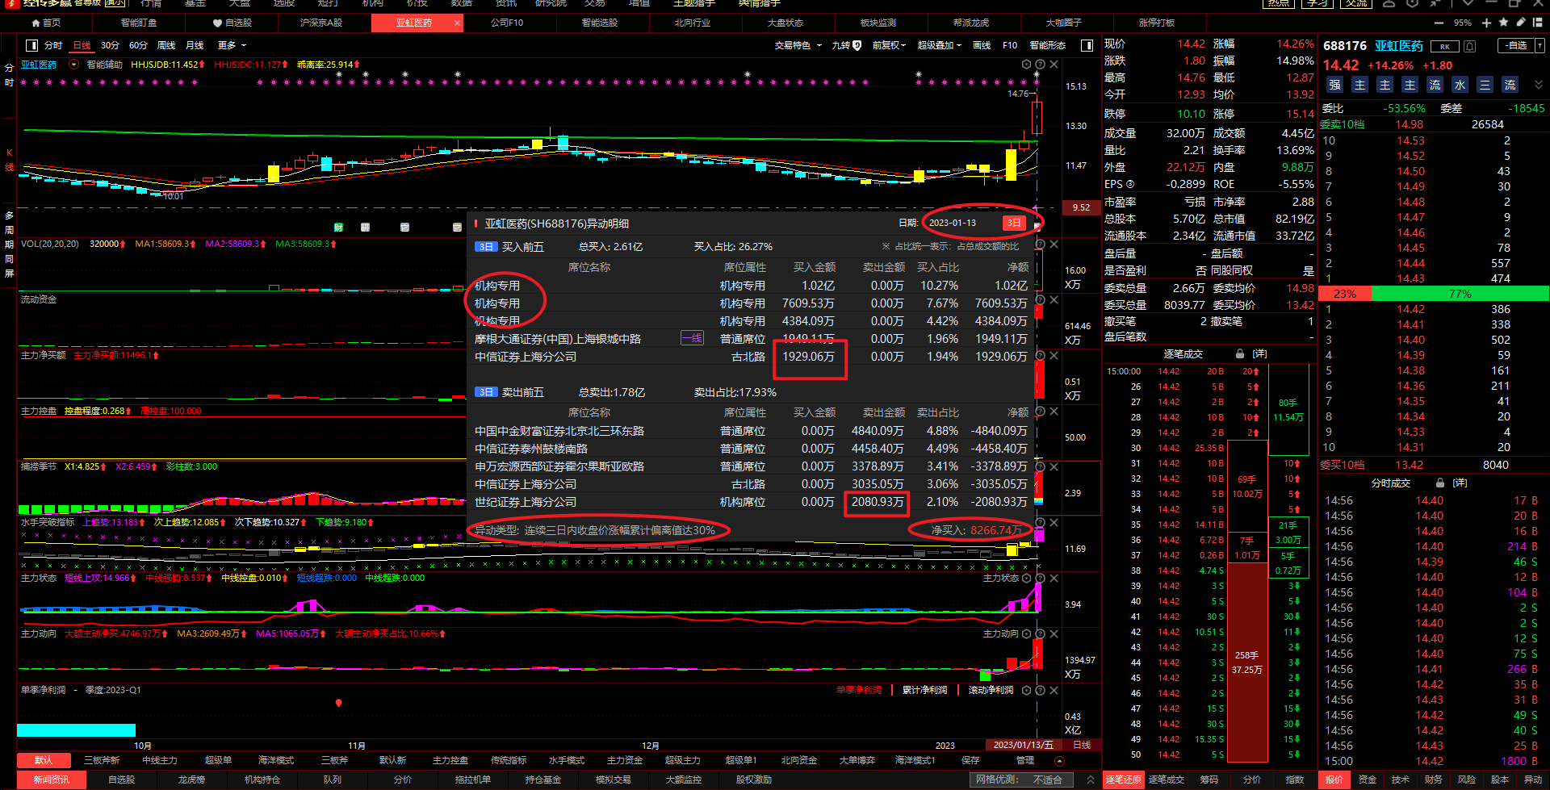Open the 智能盯盘 tab
This screenshot has height=790, width=1550.
click(139, 23)
